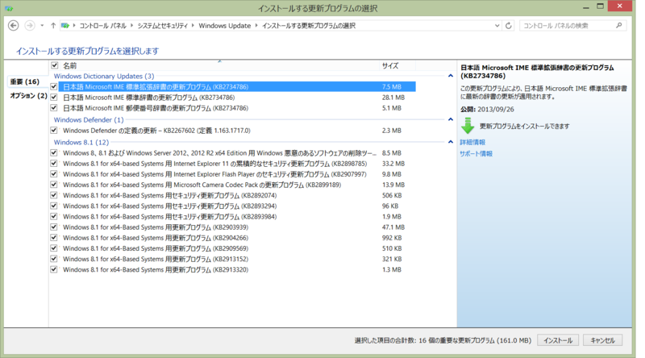Click Windows Defender (1) group header
The image size is (645, 358).
pyautogui.click(x=89, y=120)
